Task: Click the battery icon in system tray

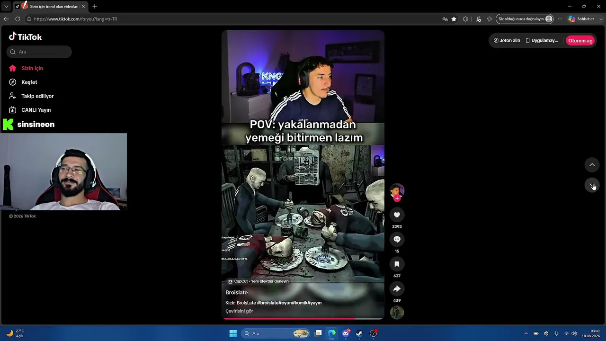Action: point(536,333)
